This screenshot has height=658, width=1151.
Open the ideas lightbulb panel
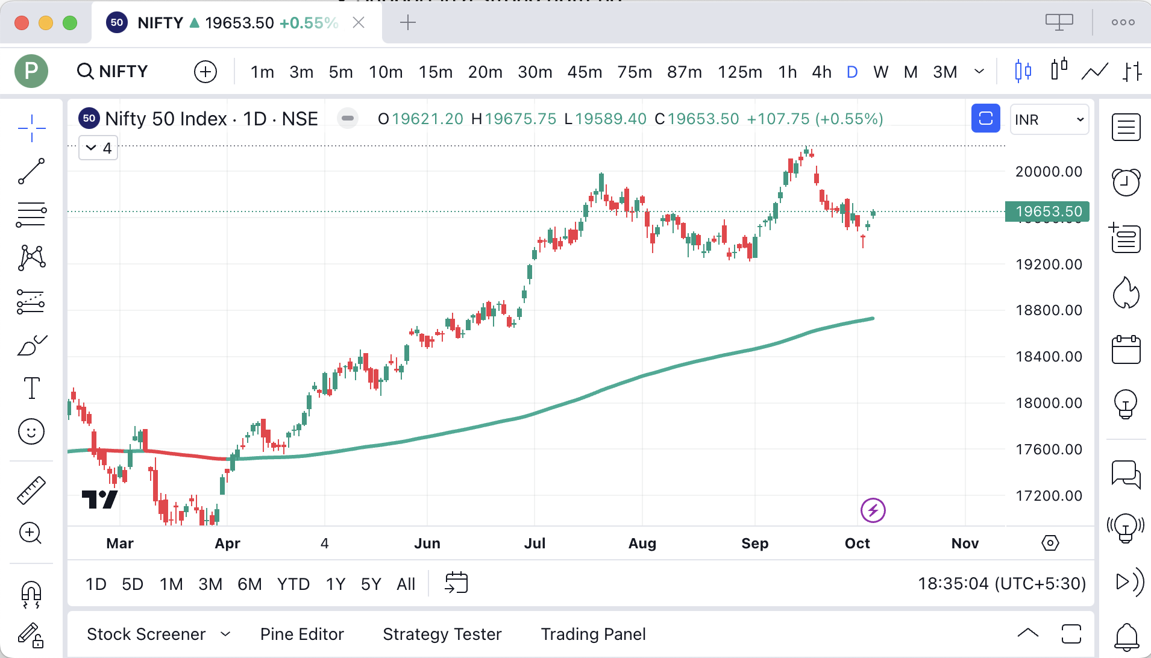click(1126, 404)
